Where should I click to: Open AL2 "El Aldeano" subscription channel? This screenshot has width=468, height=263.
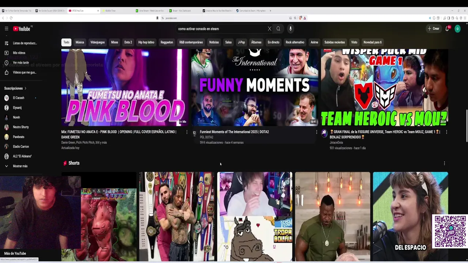(x=22, y=156)
